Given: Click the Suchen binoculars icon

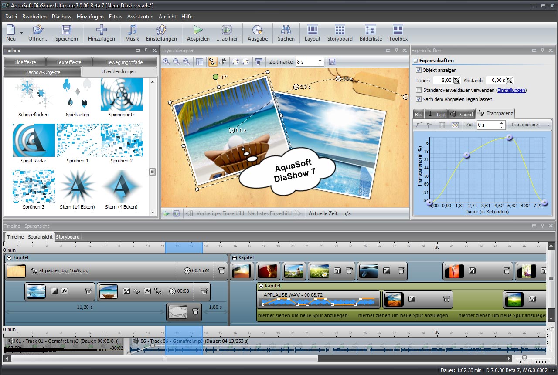Looking at the screenshot, I should (x=286, y=30).
